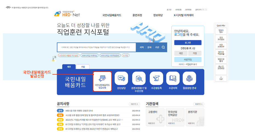Open notice 2022년도 베스트직업훈련기관(BHA) 공모
Screen dimensions: 255x138
click(x=94, y=120)
